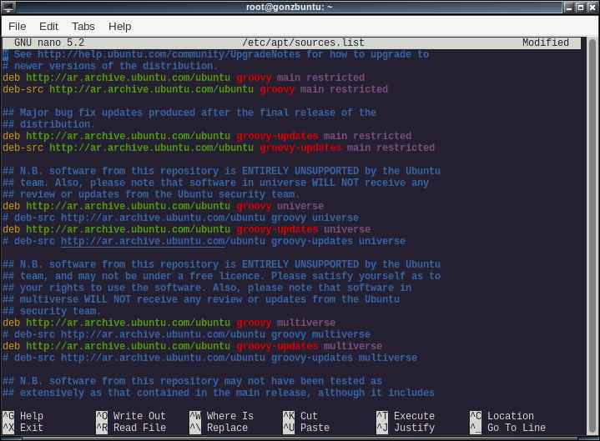Click '# See http://help.ubuntu.com' comment line
Viewport: 600px width, 441px height.
click(216, 55)
